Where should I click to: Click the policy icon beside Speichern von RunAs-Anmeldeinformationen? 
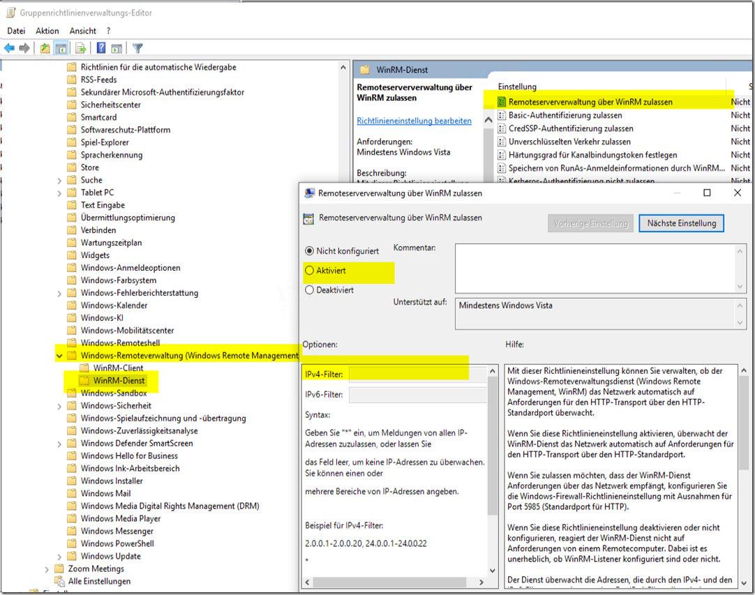click(502, 168)
